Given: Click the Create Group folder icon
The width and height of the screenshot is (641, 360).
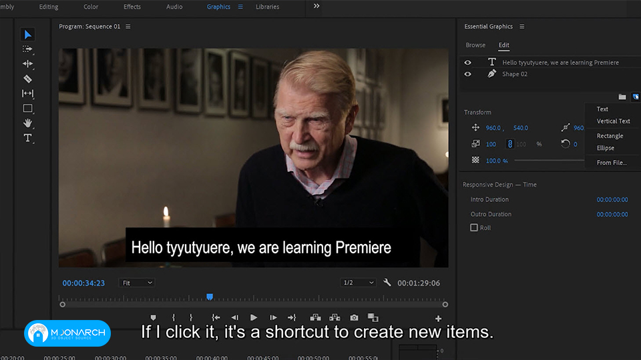Looking at the screenshot, I should pos(622,97).
